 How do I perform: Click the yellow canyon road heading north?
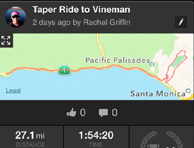point(101,49)
